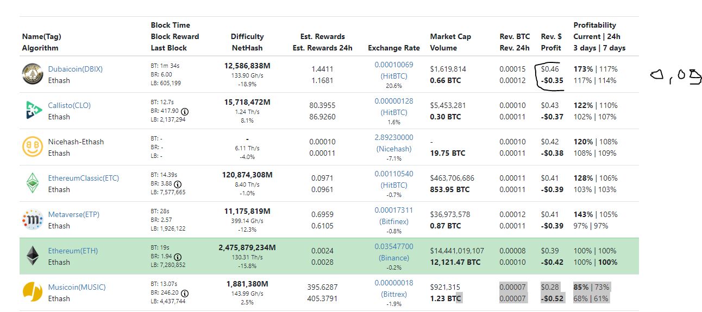Click the (Nicehash) exchange link
The image size is (702, 312).
coord(394,149)
